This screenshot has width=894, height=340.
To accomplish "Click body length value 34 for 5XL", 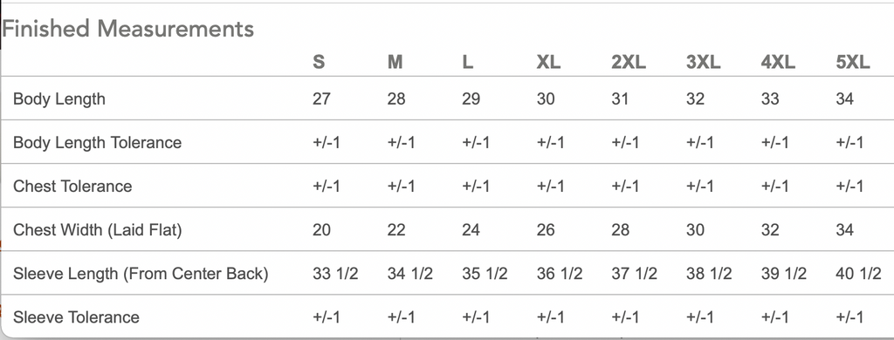I will point(845,99).
